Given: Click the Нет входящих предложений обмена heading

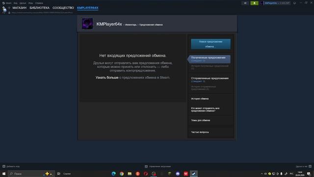Looking at the screenshot, I should (133, 56).
